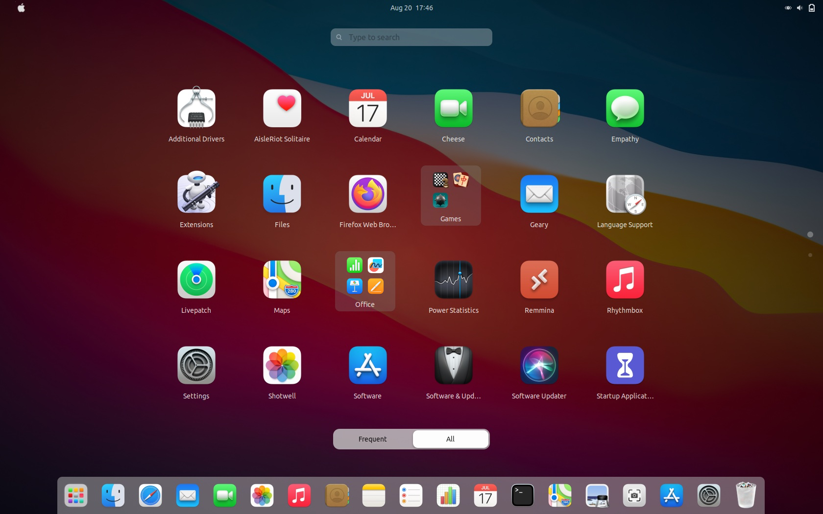823x514 pixels.
Task: Click the accessibility eye indicator
Action: [788, 8]
